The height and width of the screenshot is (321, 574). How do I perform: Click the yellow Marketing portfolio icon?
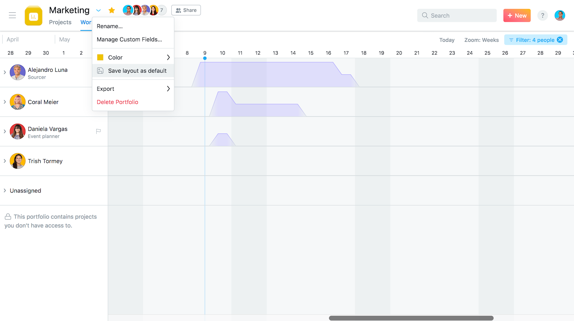click(34, 16)
